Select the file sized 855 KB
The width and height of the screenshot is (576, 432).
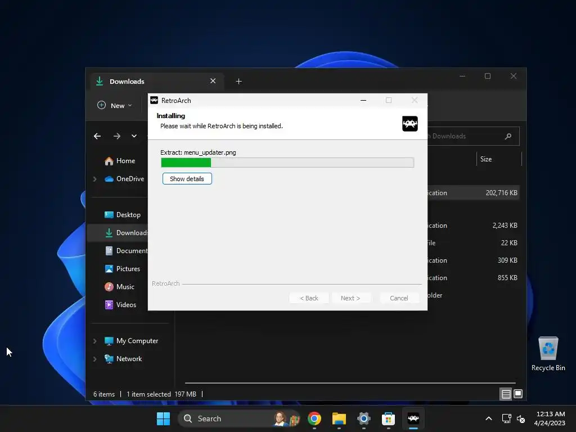(473, 278)
